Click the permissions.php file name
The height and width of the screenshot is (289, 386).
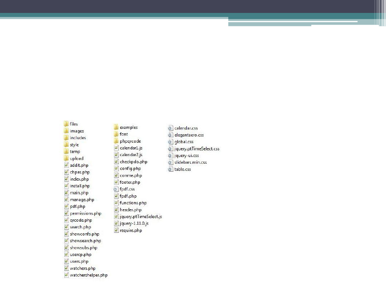85,214
